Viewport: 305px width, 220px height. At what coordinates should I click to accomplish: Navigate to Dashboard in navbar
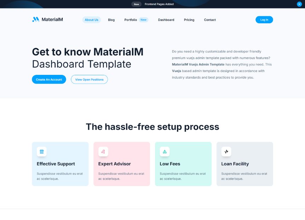(x=166, y=20)
